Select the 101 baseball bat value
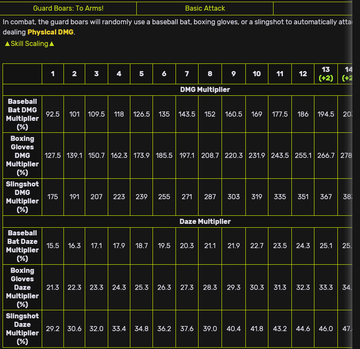This screenshot has width=360, height=349. coord(75,114)
